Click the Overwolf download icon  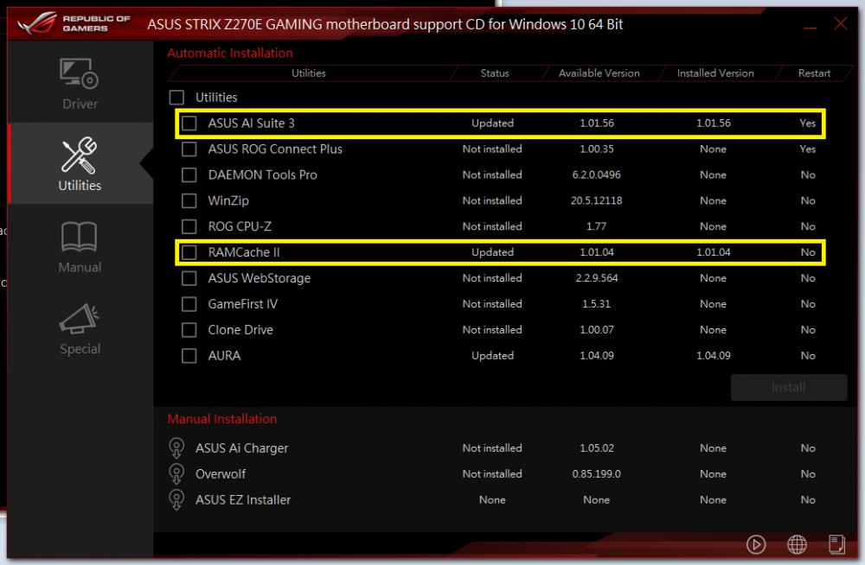pos(176,474)
